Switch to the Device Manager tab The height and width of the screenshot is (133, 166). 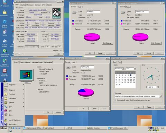25,62
